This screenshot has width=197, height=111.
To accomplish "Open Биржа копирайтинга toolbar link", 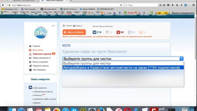I will [183, 13].
